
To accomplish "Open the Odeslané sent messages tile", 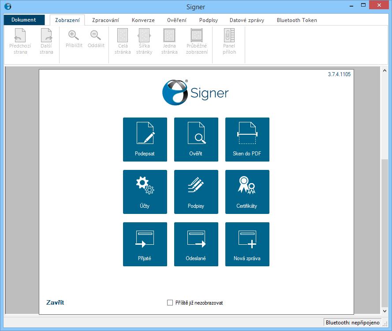I will pyautogui.click(x=196, y=244).
